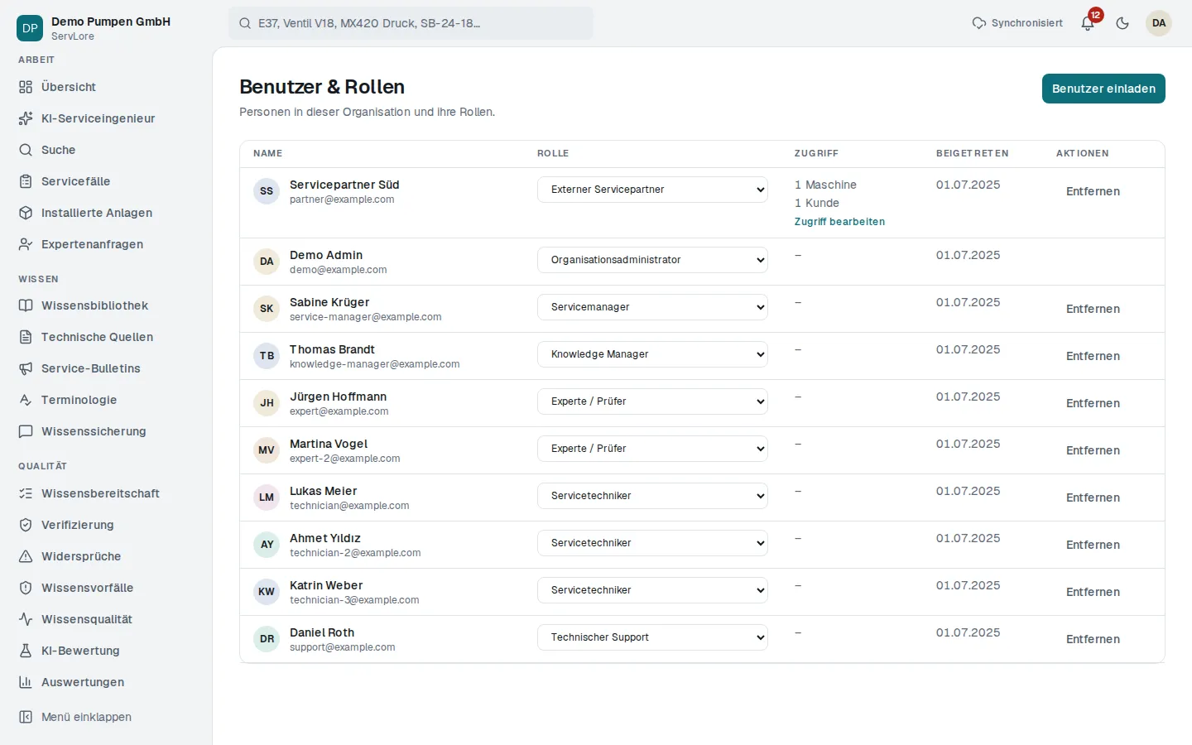Click the KI-Bewertung flask icon
This screenshot has width=1192, height=745.
pos(26,651)
